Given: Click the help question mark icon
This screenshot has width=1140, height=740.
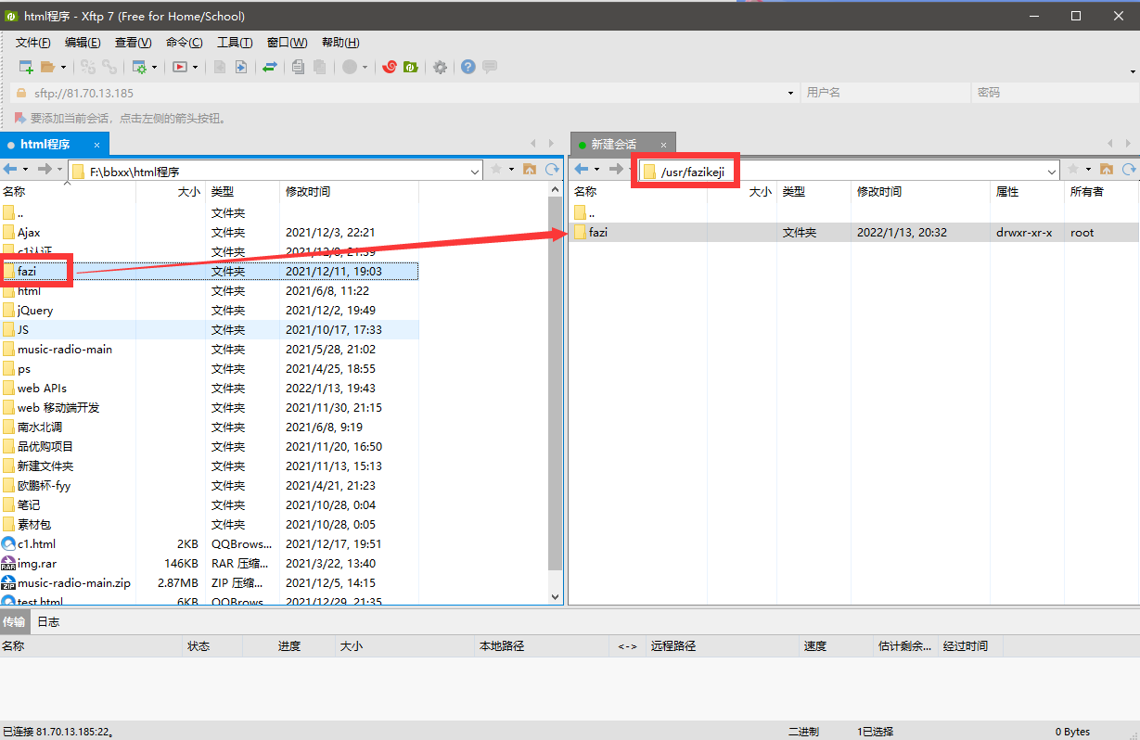Looking at the screenshot, I should [467, 67].
